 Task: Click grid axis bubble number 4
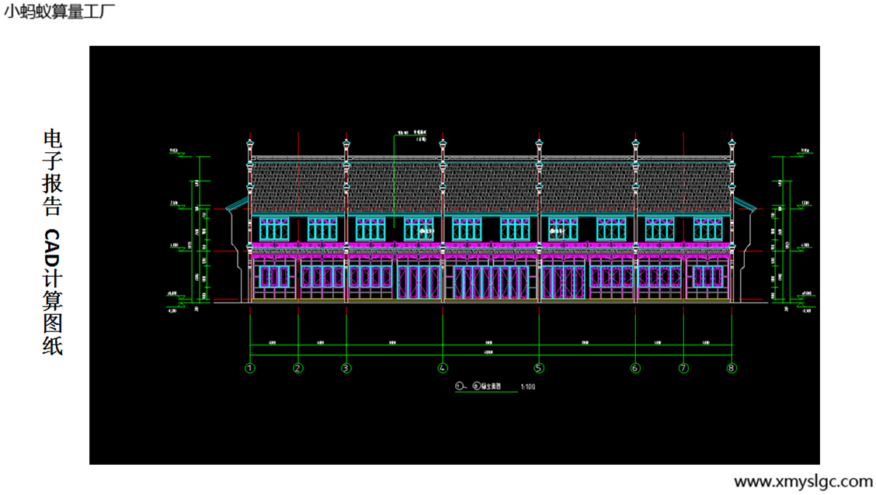click(x=442, y=369)
